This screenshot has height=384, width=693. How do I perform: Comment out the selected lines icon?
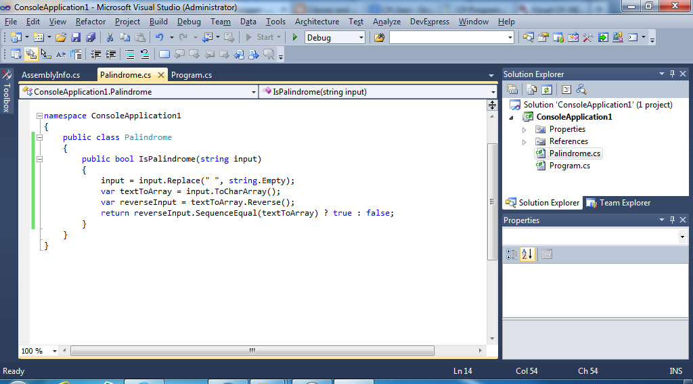tap(130, 54)
